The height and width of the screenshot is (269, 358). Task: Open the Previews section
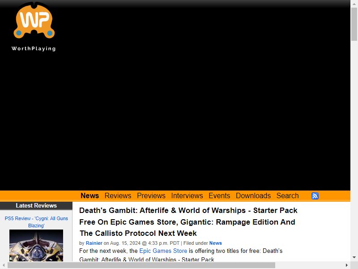[151, 196]
